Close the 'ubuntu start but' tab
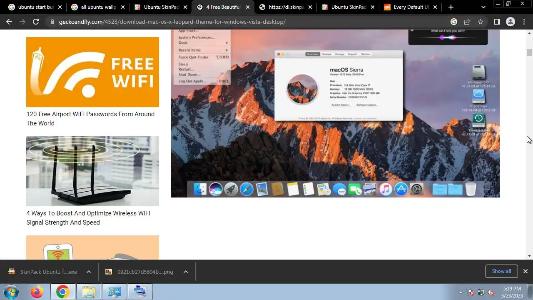This screenshot has width=533, height=300. (60, 7)
